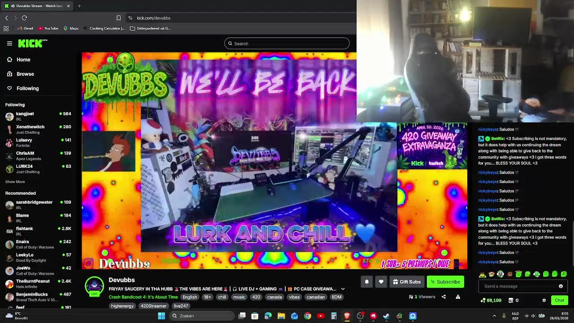The height and width of the screenshot is (323, 574).
Task: Open LURK24 channel
Action: [x=39, y=169]
